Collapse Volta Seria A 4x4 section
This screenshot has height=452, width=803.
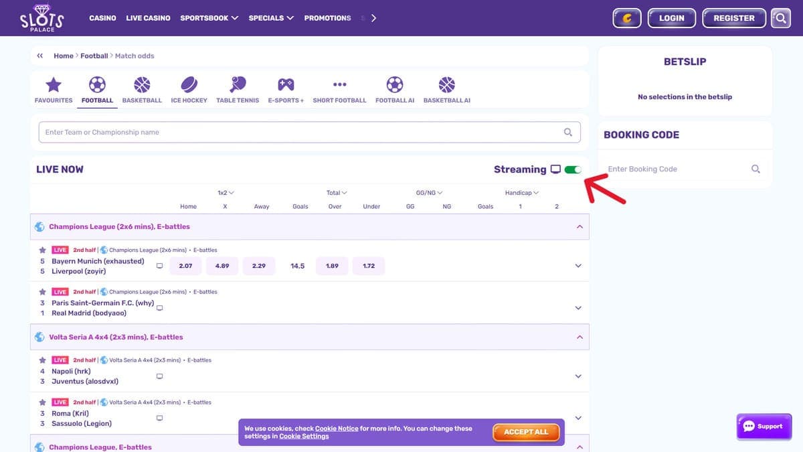pos(579,337)
